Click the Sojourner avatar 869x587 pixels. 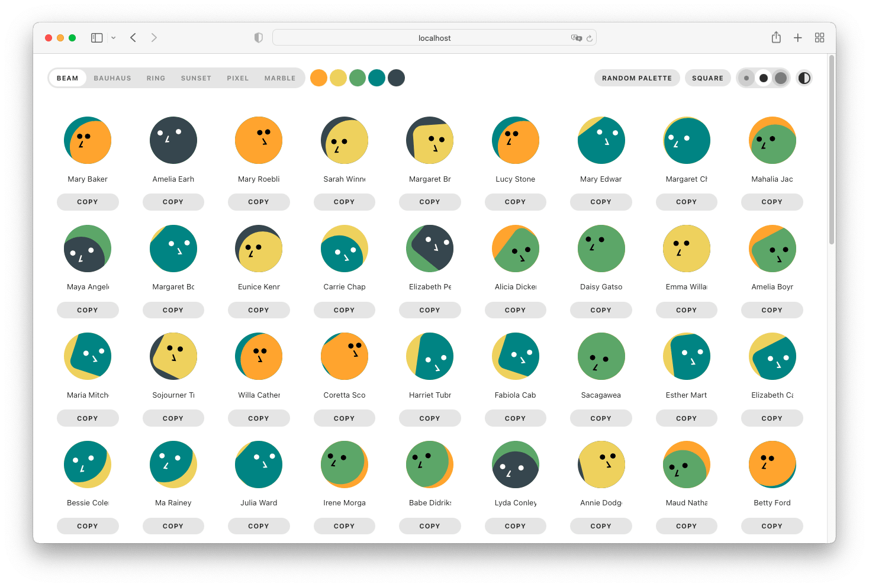tap(173, 356)
